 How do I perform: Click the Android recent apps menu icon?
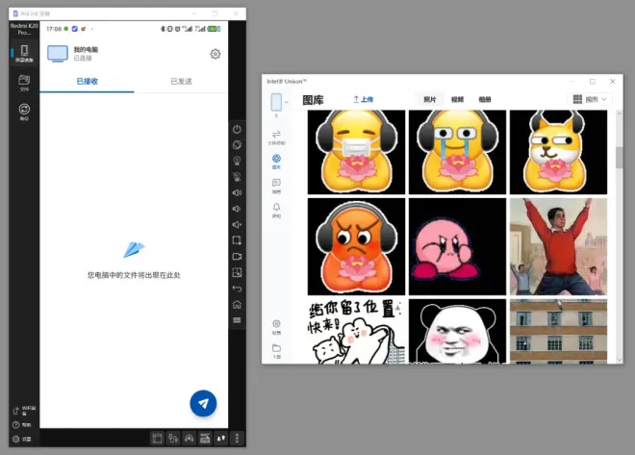coord(237,320)
